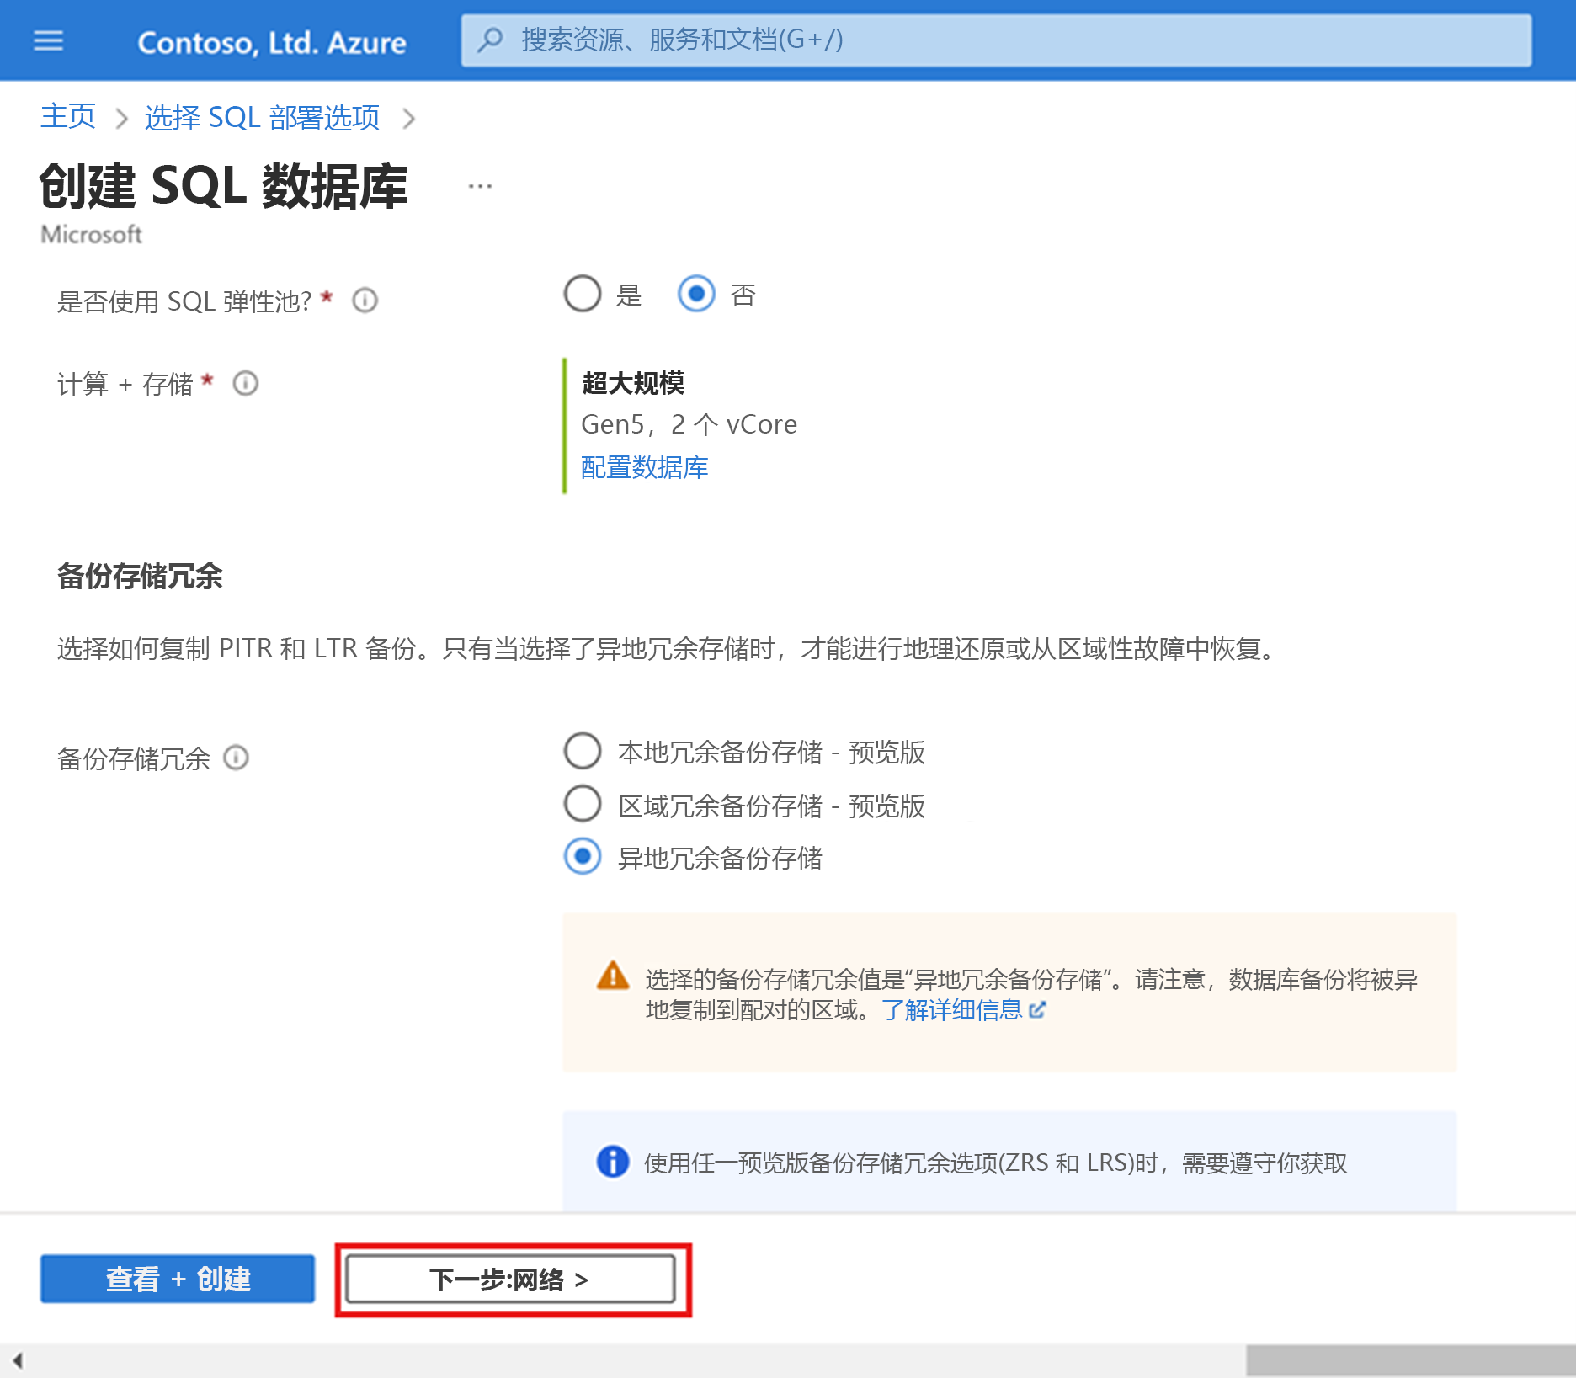1576x1378 pixels.
Task: Click the 超大规模 tier text
Action: pyautogui.click(x=633, y=383)
